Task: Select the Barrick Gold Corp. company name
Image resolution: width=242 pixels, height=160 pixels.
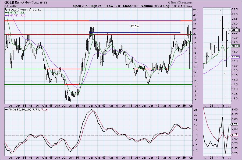Action: [27, 3]
